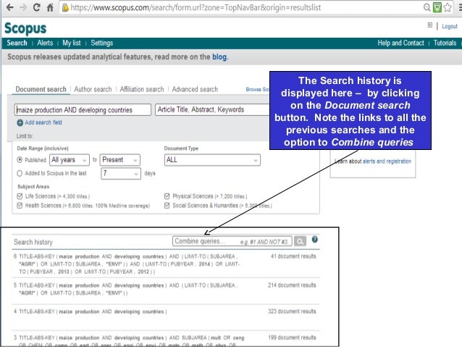The image size is (462, 347).
Task: Open the alerts and registration link
Action: [x=387, y=162]
